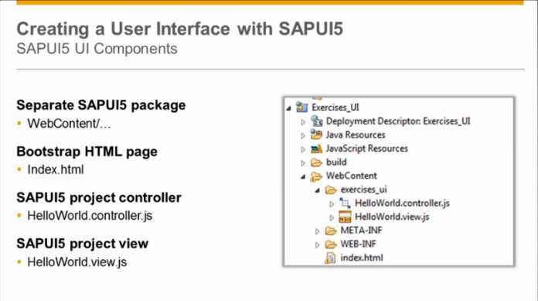
Task: Click the exercises_ui folder icon
Action: (331, 190)
